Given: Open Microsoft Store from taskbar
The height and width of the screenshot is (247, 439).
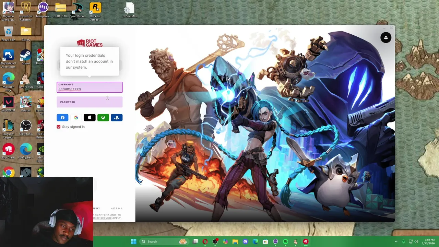Looking at the screenshot, I should coord(265,242).
